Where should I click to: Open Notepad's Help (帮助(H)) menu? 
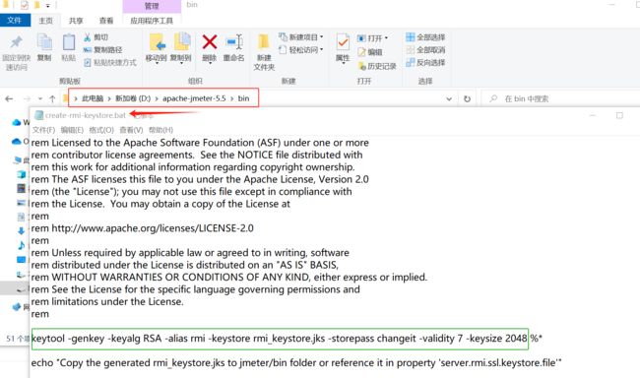click(x=160, y=130)
